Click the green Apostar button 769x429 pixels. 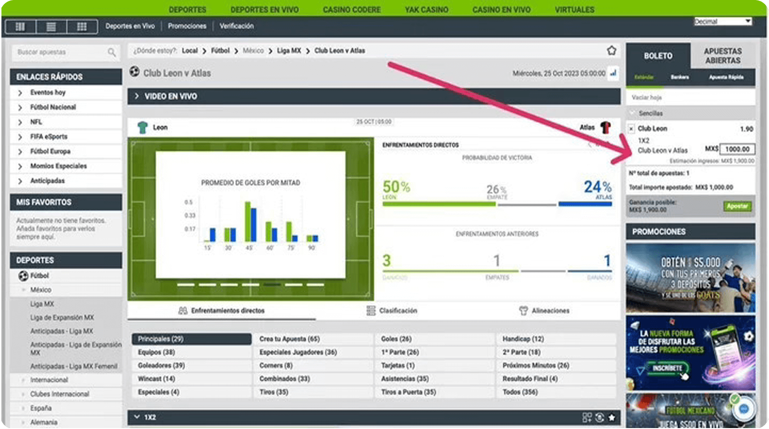click(737, 206)
